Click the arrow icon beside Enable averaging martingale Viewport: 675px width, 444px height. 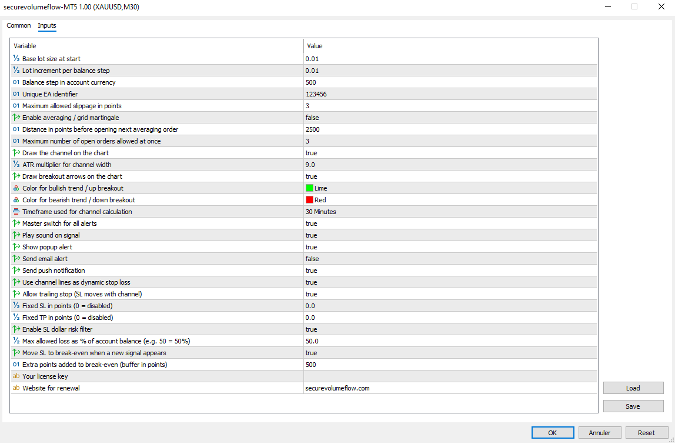(15, 117)
